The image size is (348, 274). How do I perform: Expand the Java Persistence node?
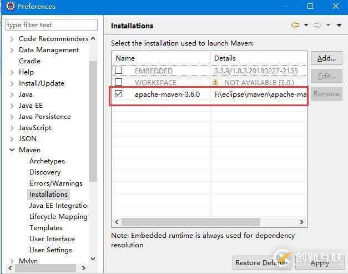point(12,117)
